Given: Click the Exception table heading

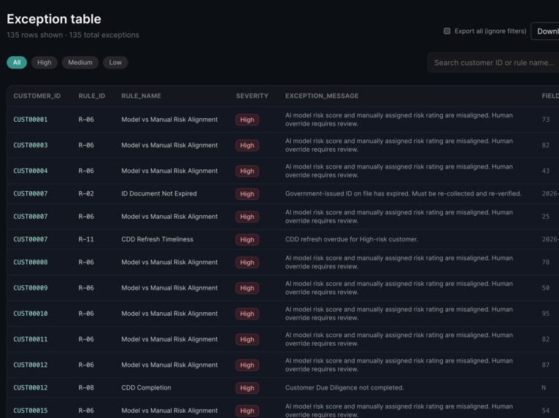Looking at the screenshot, I should point(54,19).
